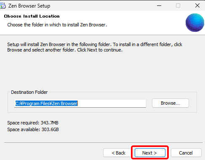The height and width of the screenshot is (160, 205).
Task: Cancel the Zen Browser installation
Action: 186,153
